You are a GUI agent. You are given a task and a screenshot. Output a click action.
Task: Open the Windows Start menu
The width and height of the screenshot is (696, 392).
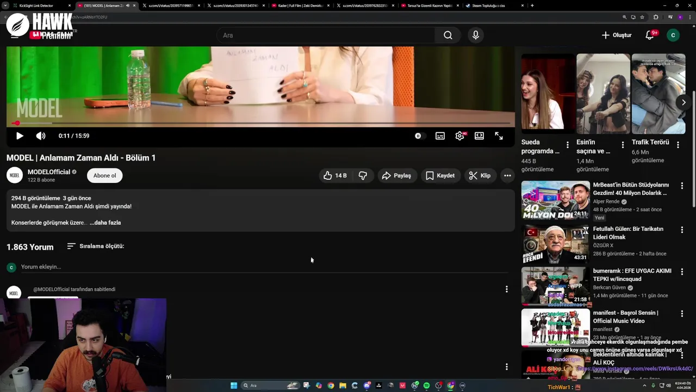coord(234,385)
